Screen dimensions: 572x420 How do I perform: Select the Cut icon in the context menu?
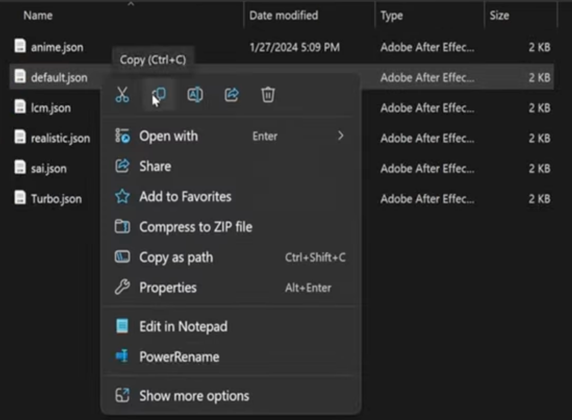coord(122,95)
